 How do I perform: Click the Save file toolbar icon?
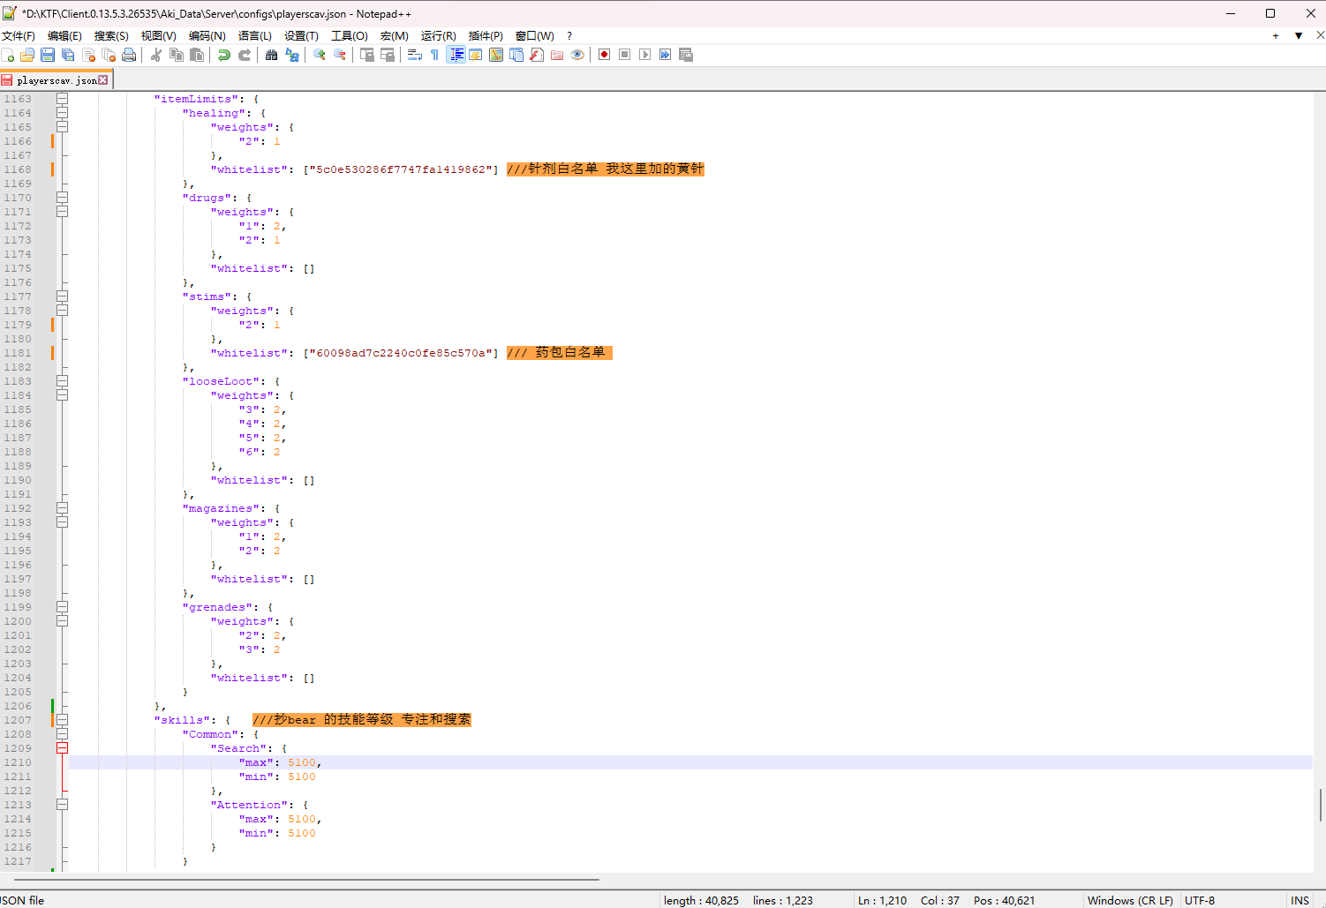pos(48,55)
